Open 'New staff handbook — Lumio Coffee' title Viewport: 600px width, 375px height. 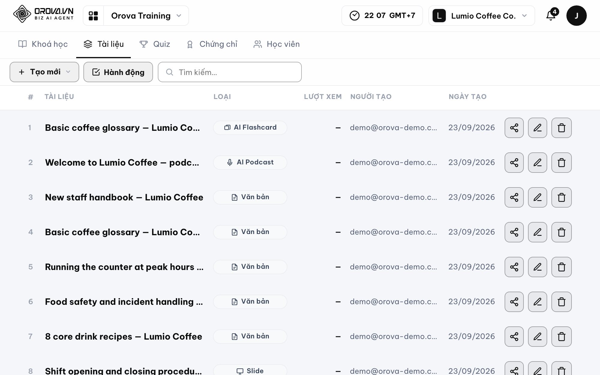click(124, 197)
